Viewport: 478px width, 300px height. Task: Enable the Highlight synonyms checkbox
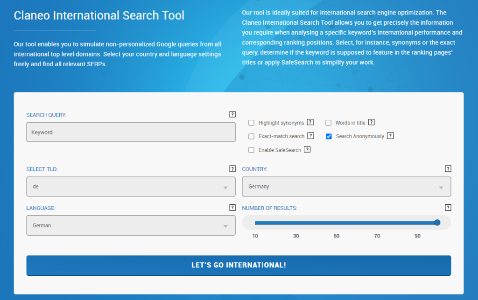[x=251, y=123]
